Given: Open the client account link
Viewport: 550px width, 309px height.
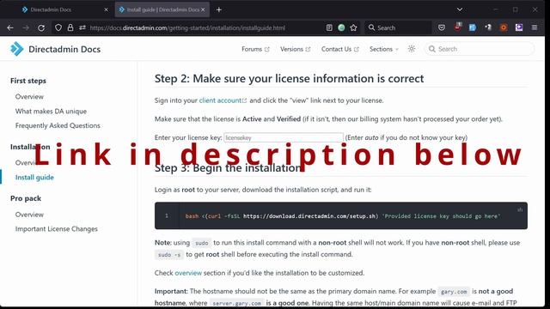Looking at the screenshot, I should coord(223,100).
